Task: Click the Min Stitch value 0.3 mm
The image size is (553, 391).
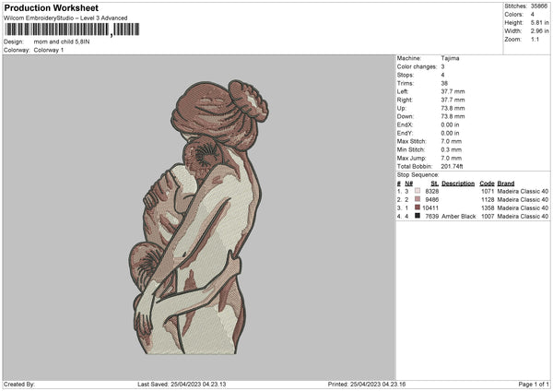Action: pos(451,149)
